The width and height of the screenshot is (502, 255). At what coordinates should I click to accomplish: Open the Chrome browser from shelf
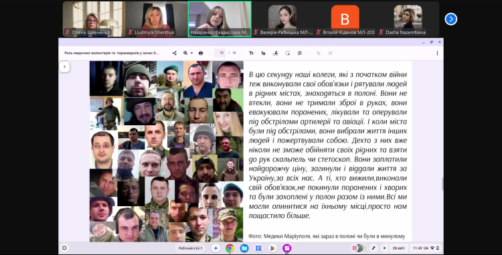[230, 248]
